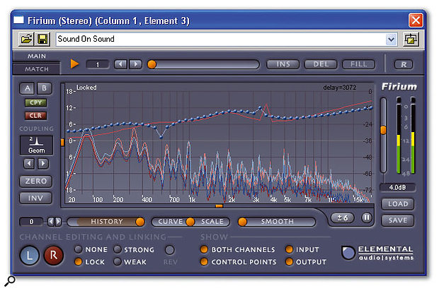Viewport: 439px width, 291px height.
Task: Copy curve with the CPY button
Action: coord(35,102)
